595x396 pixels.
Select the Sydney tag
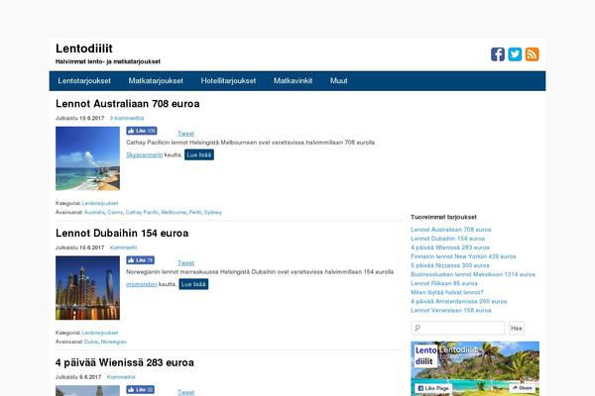(x=213, y=212)
